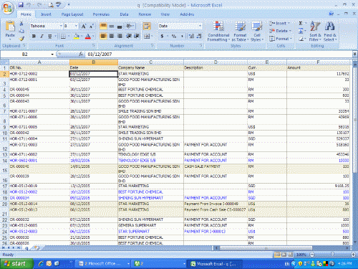The width and height of the screenshot is (358, 269).
Task: Switch to the View tab
Action: tap(165, 14)
